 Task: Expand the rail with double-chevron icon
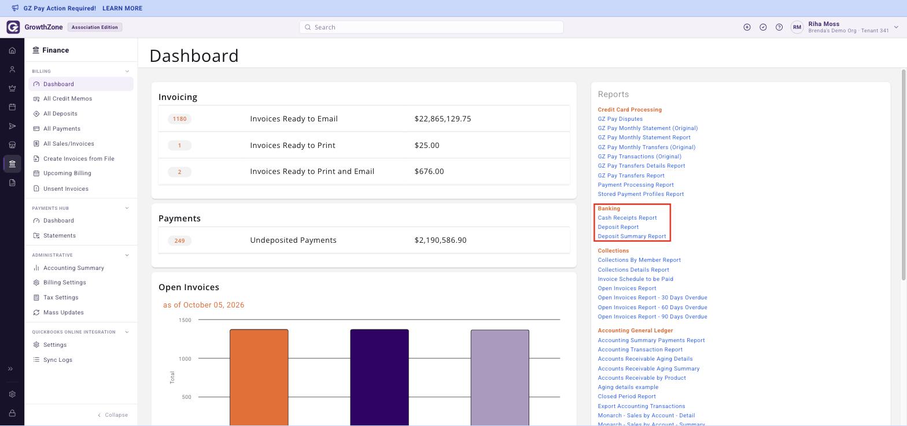[x=10, y=369]
